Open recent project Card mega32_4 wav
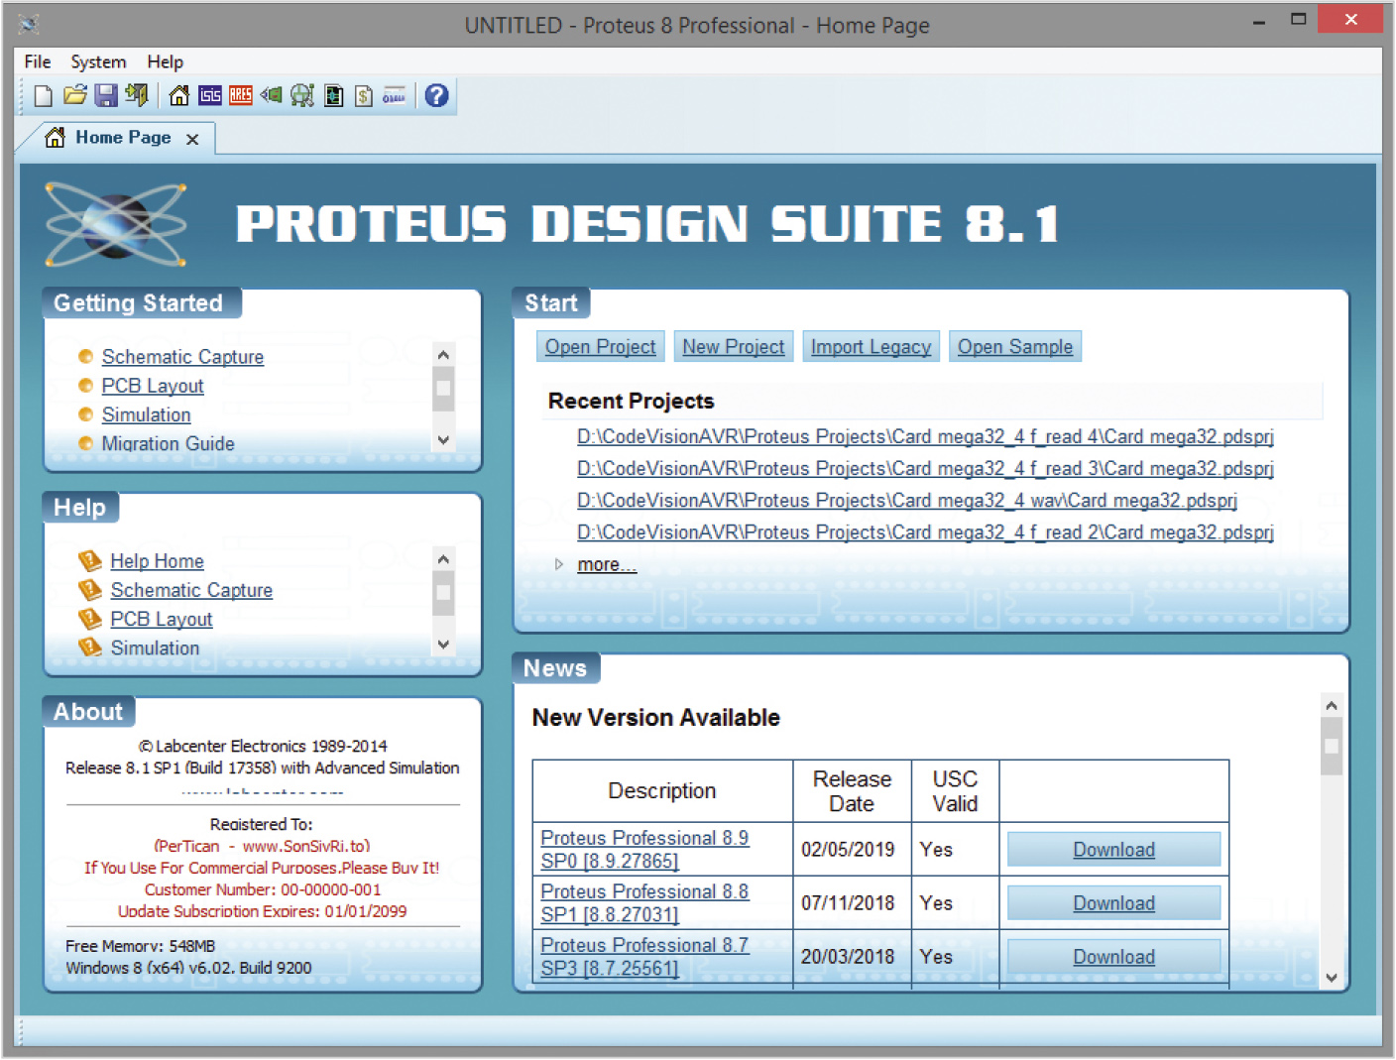Image resolution: width=1396 pixels, height=1060 pixels. 907,501
